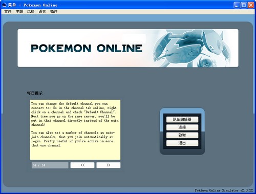Show previous tip with << button
The height and width of the screenshot is (194, 256).
pos(82,165)
